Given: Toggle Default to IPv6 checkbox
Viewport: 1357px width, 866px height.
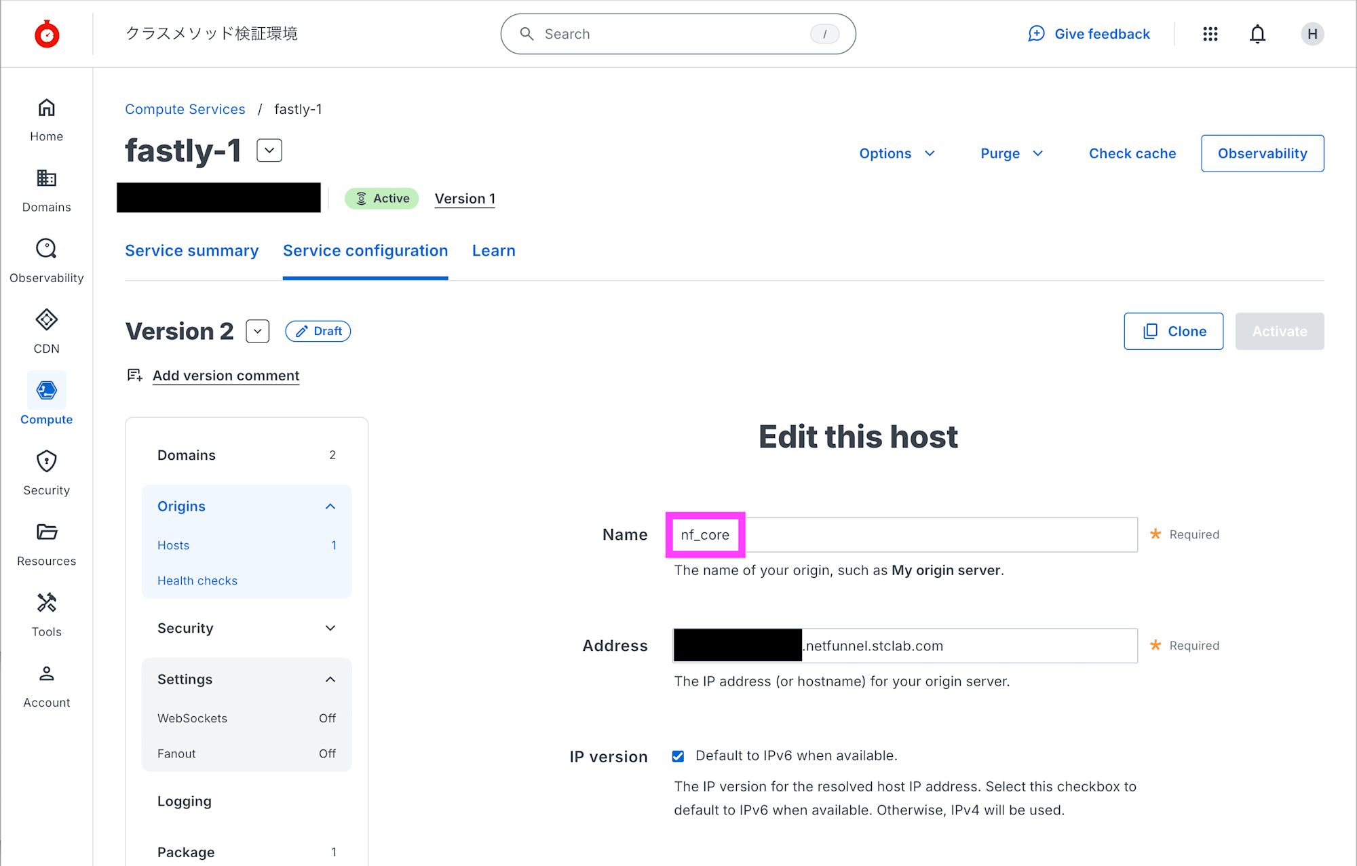Looking at the screenshot, I should click(678, 756).
